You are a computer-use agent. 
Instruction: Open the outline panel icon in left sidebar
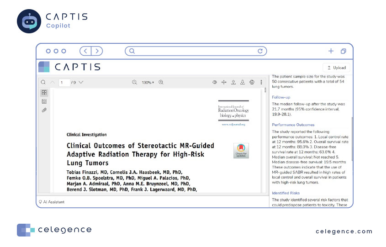pos(44,101)
